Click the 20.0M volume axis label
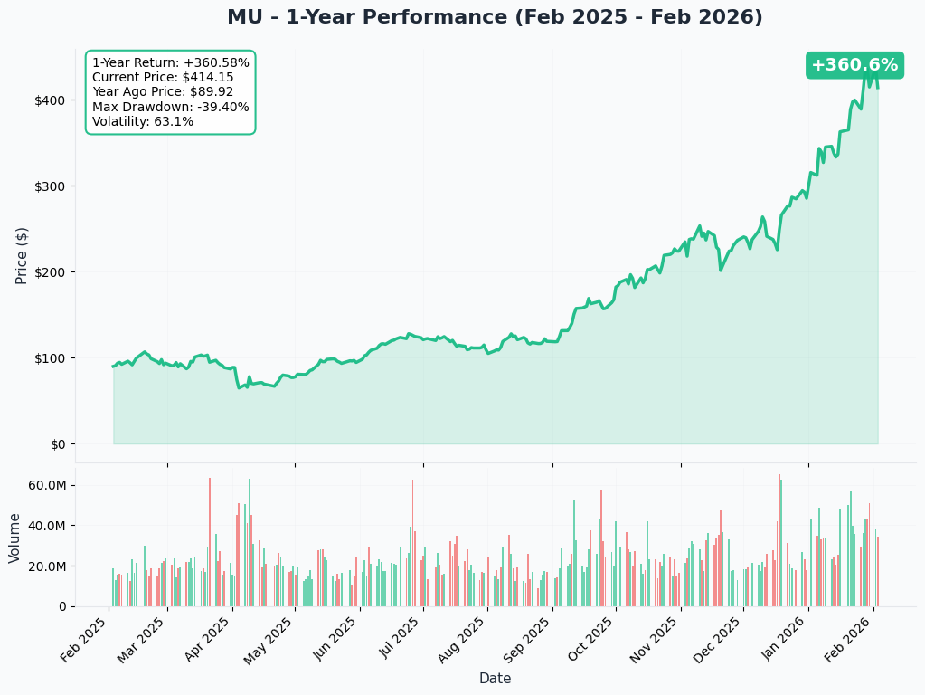Screen dimensions: 925x695 48,566
